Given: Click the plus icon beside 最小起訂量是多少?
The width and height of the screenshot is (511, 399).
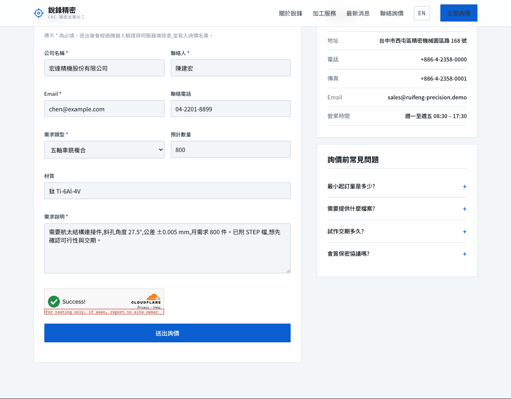Looking at the screenshot, I should (465, 186).
